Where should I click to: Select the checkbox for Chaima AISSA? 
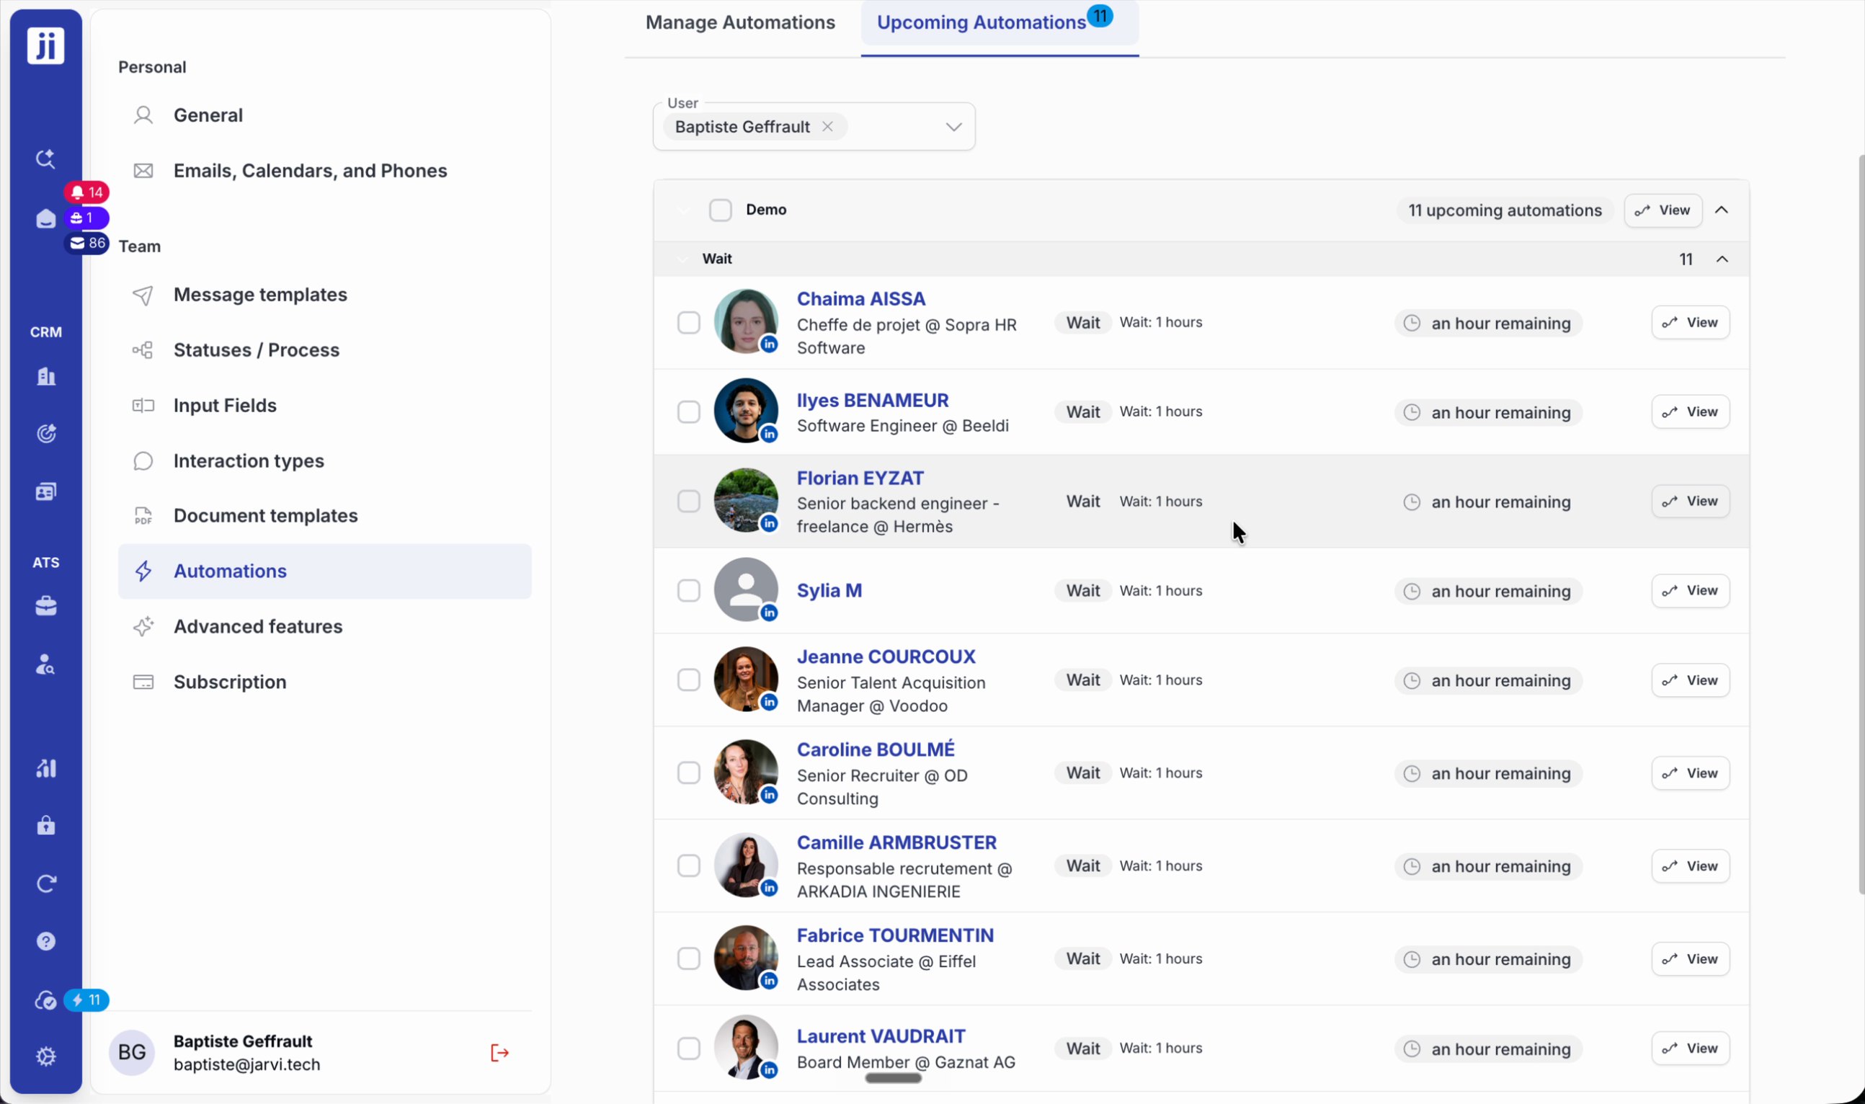689,323
